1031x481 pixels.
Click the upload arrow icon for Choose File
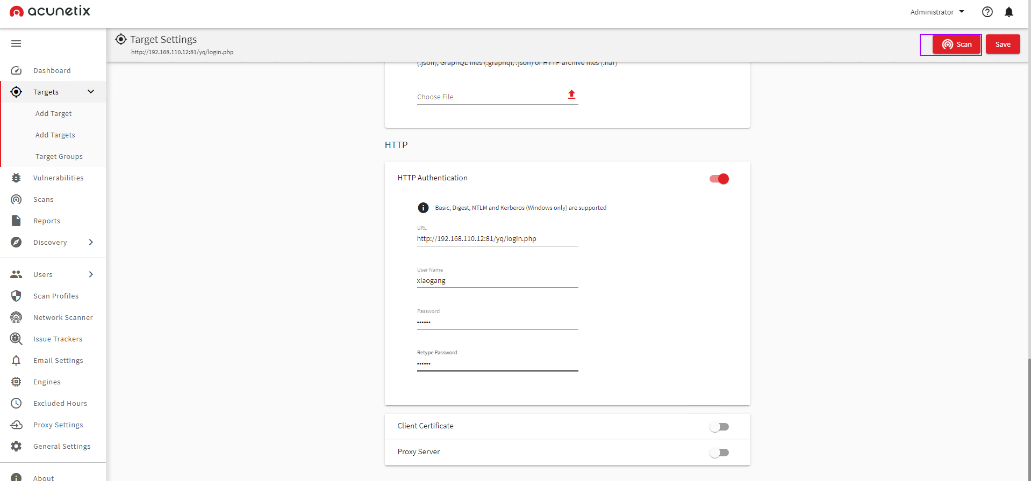coord(571,94)
